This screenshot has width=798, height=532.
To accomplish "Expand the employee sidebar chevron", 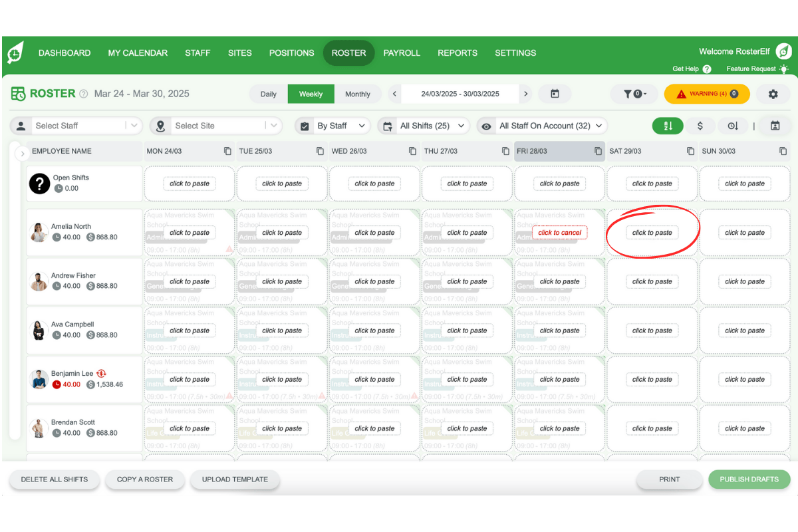I will coord(22,154).
